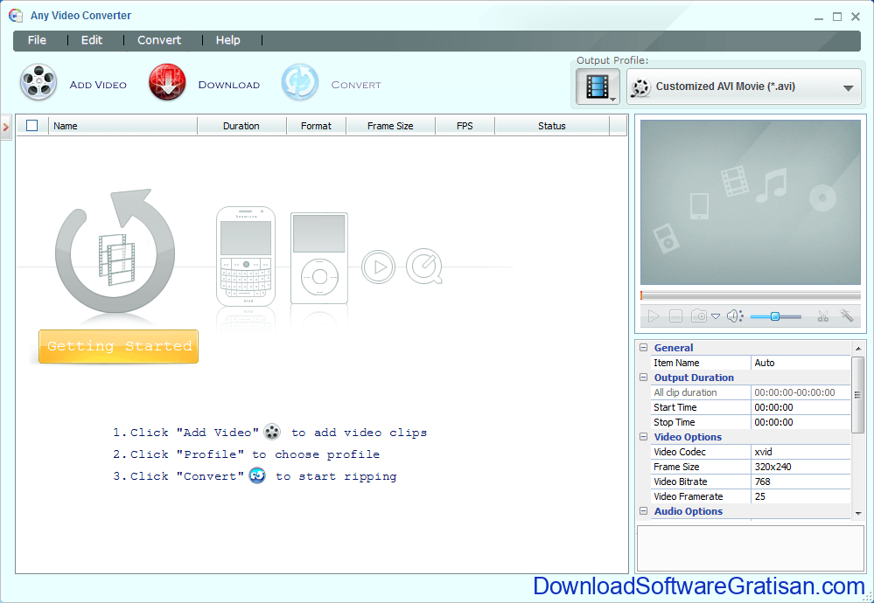Screen dimensions: 874x603
Task: Adjust the preview volume slider
Action: [775, 316]
